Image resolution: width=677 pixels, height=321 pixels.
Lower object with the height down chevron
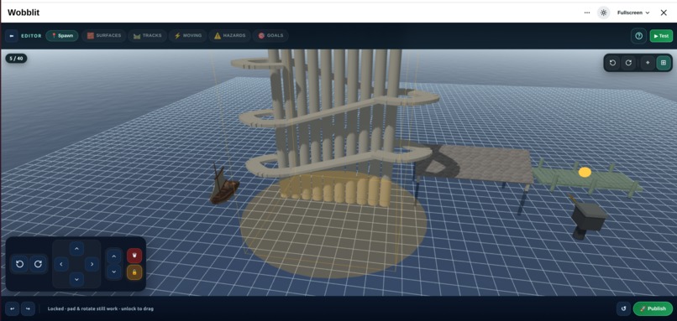(x=113, y=272)
